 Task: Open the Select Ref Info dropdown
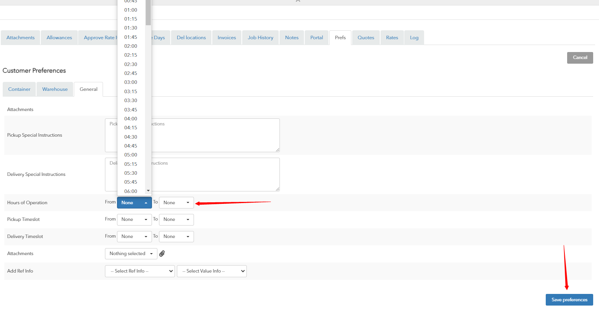[x=140, y=271]
